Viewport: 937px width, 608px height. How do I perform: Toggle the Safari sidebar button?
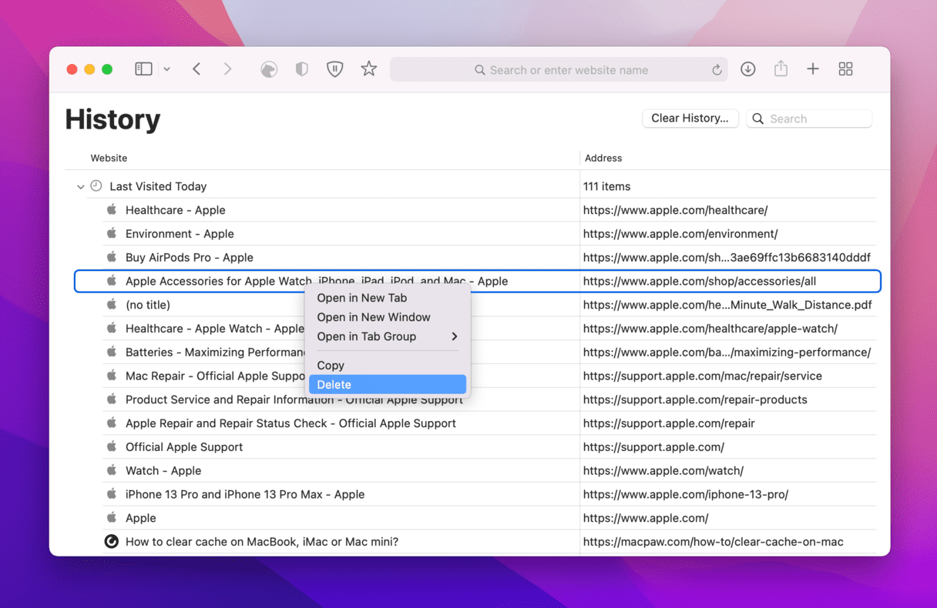pos(143,69)
